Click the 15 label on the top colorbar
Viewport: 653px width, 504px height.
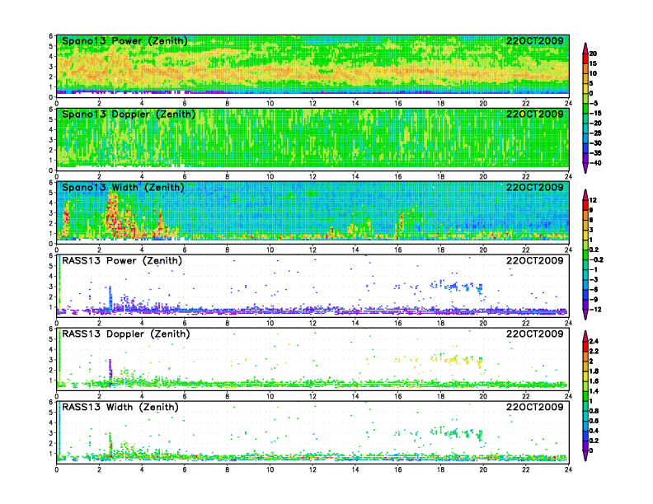click(593, 63)
